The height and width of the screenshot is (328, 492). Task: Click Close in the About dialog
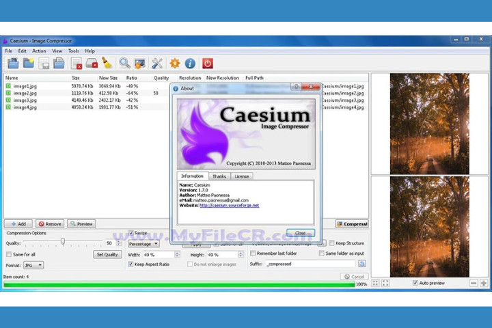coord(300,233)
